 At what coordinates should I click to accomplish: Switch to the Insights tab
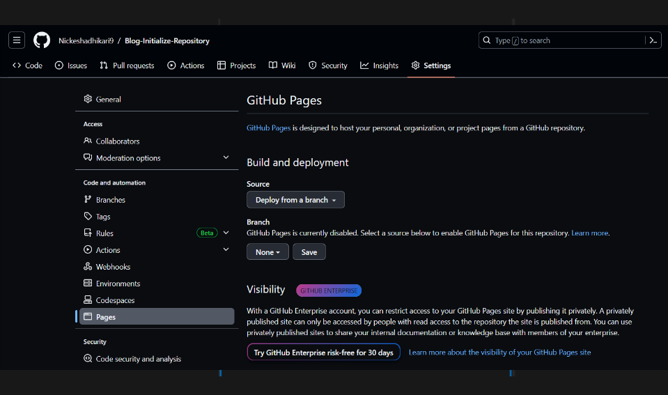tap(379, 65)
